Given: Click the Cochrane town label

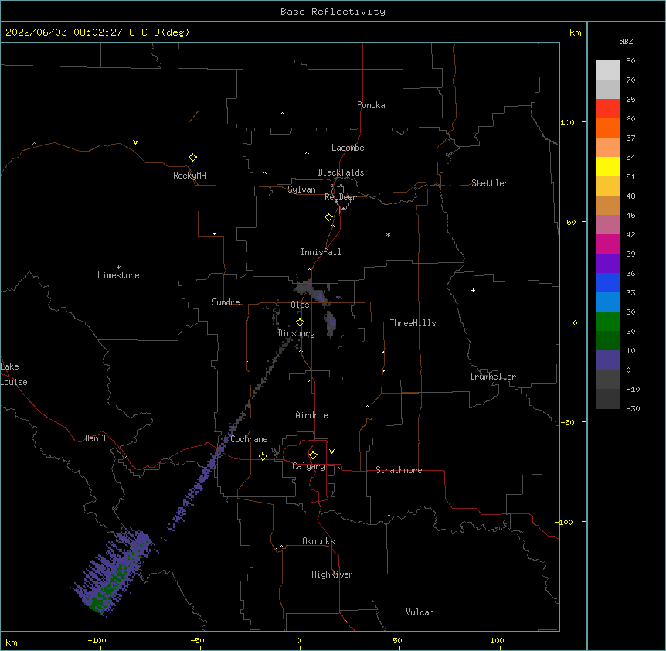Looking at the screenshot, I should (249, 439).
